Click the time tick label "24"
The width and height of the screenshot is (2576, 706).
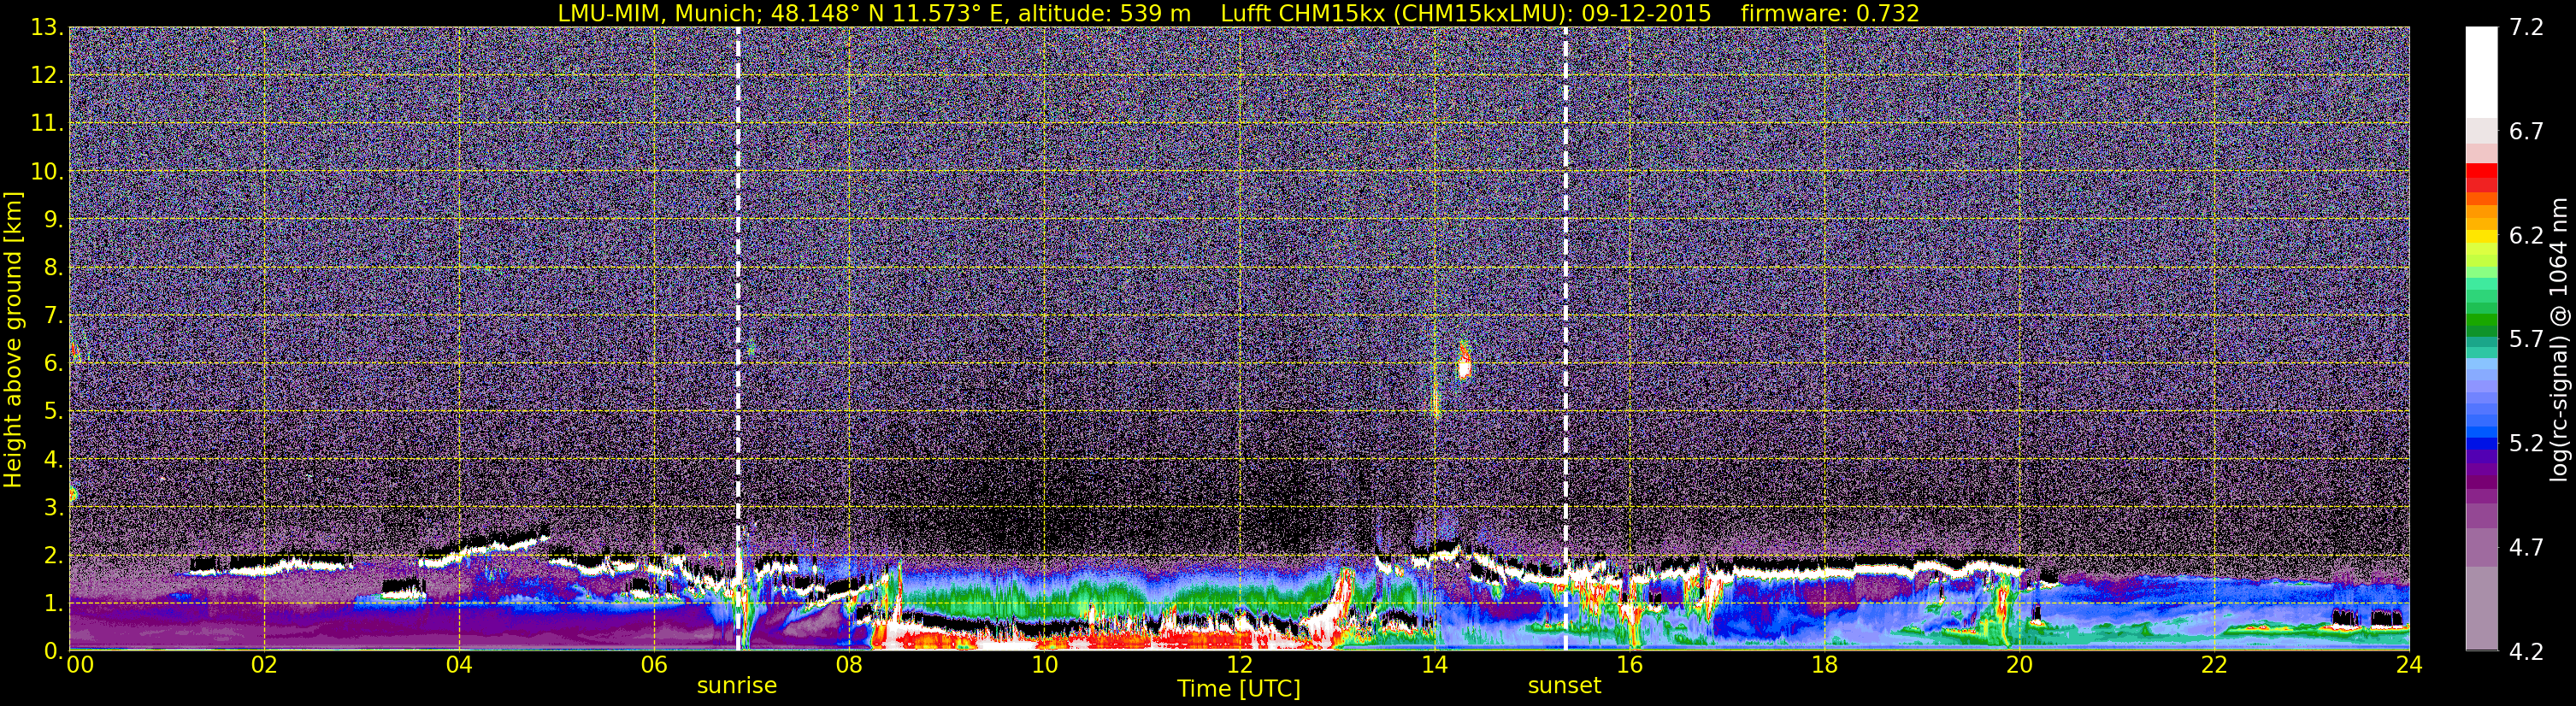(2409, 665)
